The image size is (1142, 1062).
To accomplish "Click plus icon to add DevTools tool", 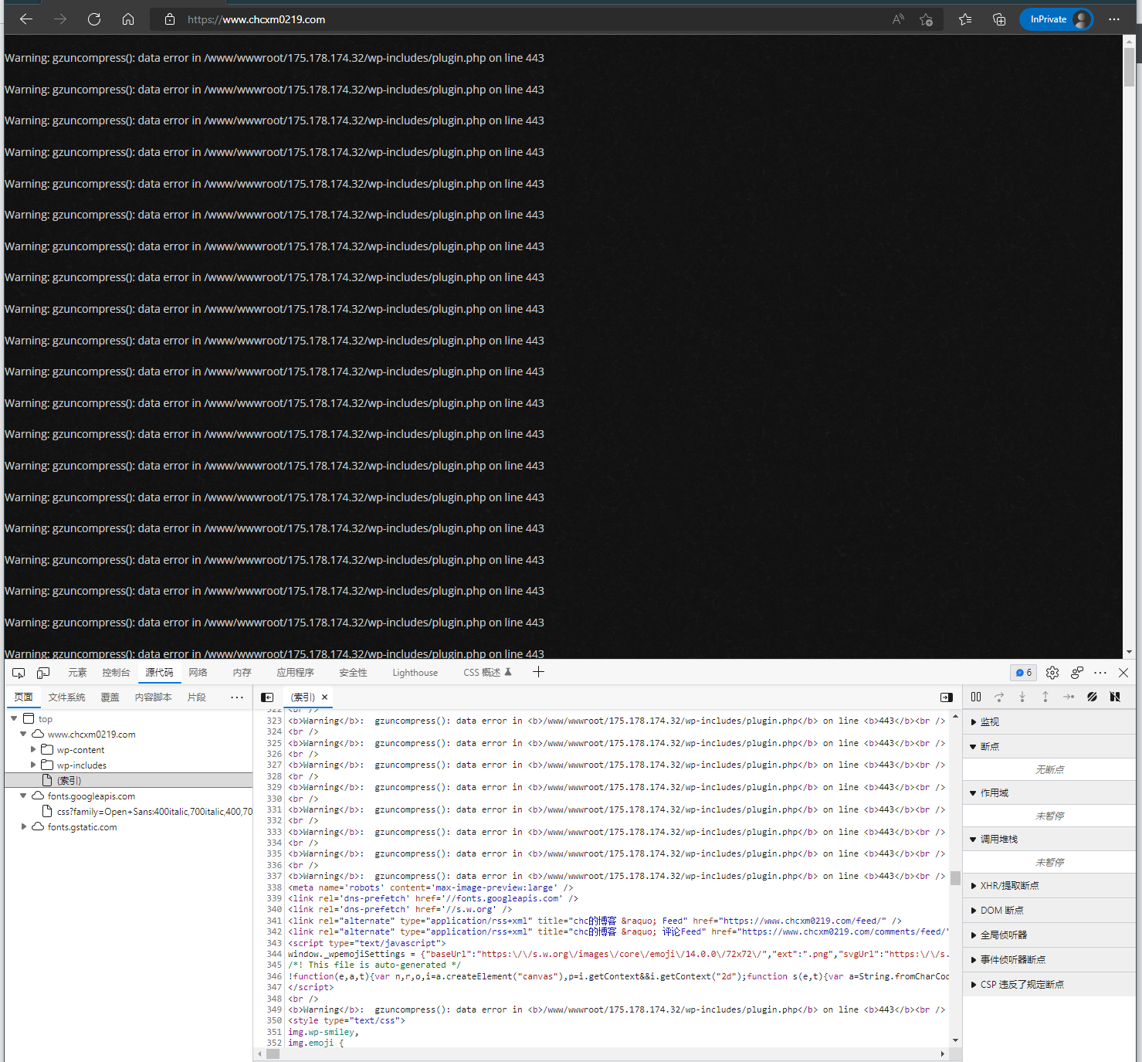I will (x=538, y=672).
